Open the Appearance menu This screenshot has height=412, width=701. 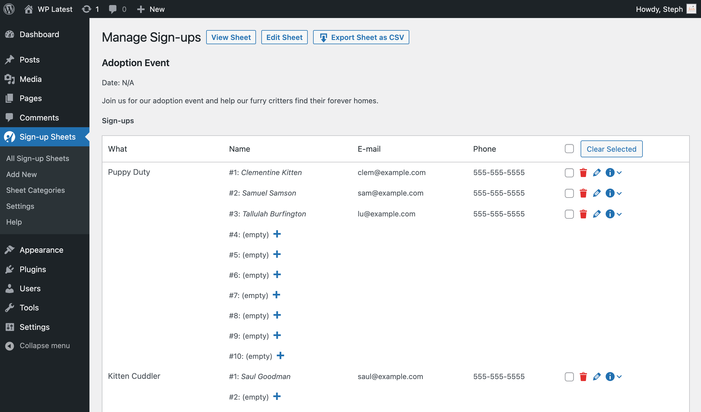(45, 250)
